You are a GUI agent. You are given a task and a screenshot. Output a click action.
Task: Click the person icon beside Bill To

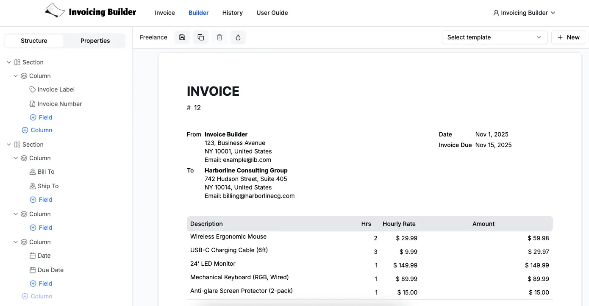33,172
